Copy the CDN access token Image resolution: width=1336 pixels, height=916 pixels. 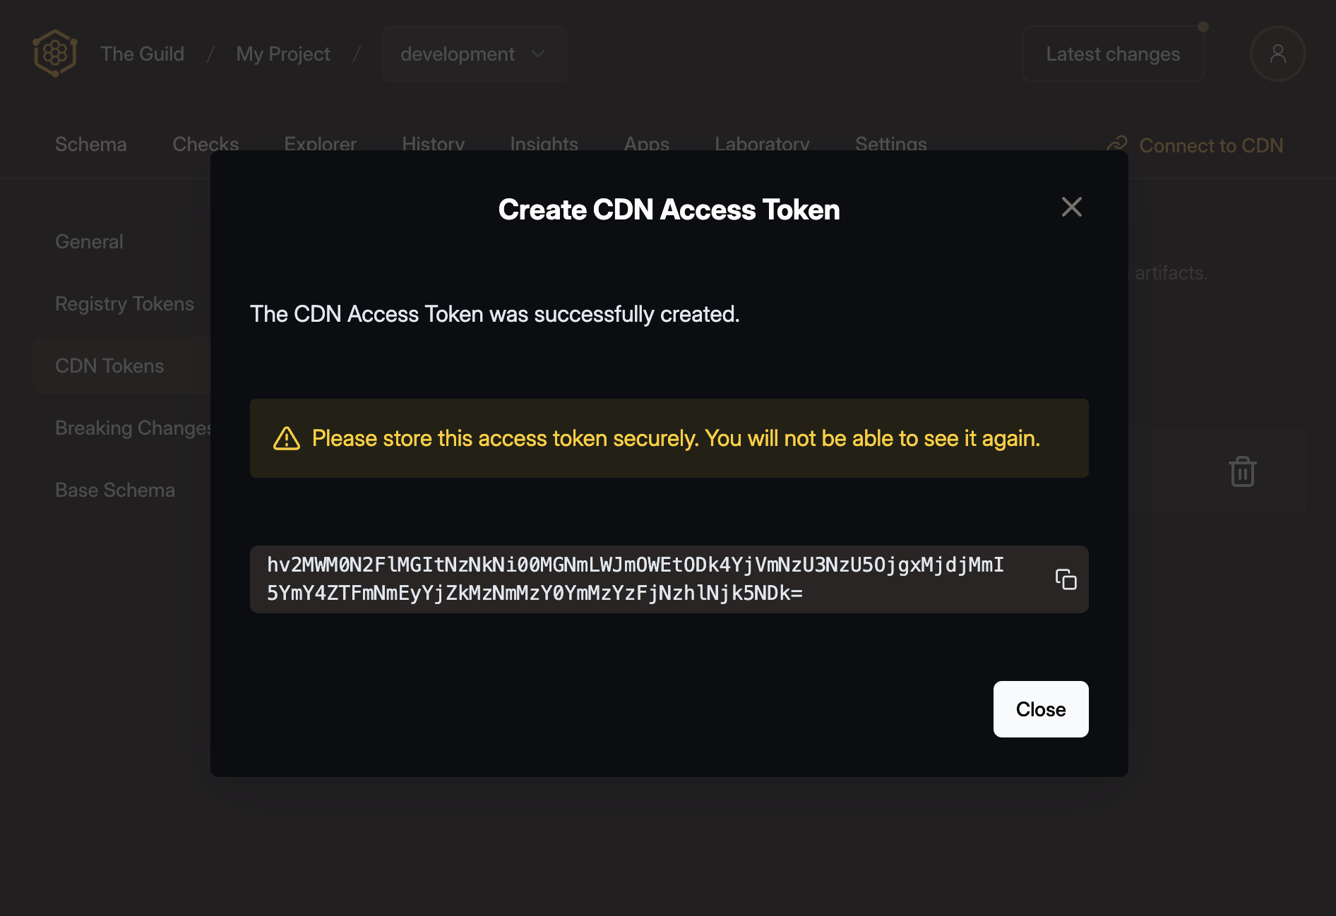[x=1066, y=579]
